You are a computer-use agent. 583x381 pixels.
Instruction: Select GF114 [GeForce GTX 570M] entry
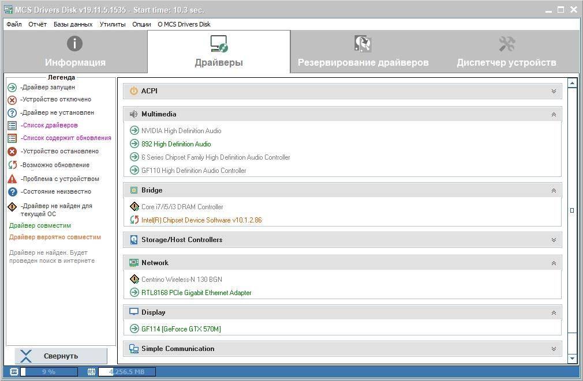pyautogui.click(x=181, y=329)
